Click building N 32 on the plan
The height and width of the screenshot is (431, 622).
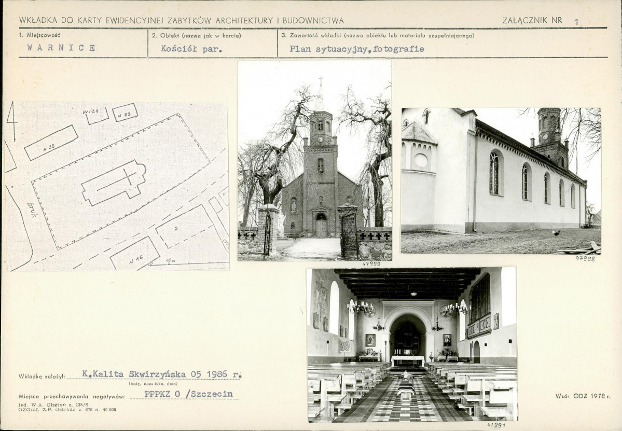click(x=126, y=113)
